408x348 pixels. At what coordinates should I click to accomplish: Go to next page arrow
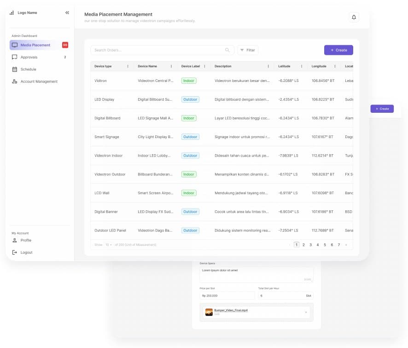coord(346,245)
